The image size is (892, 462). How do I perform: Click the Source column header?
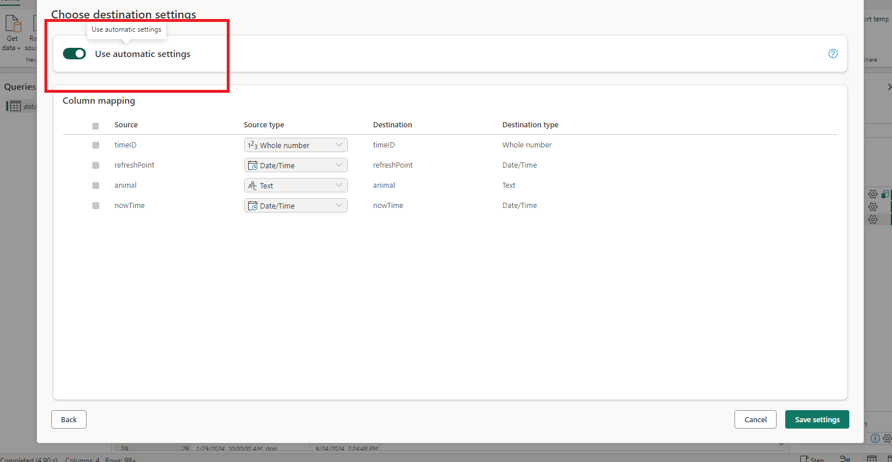point(126,125)
